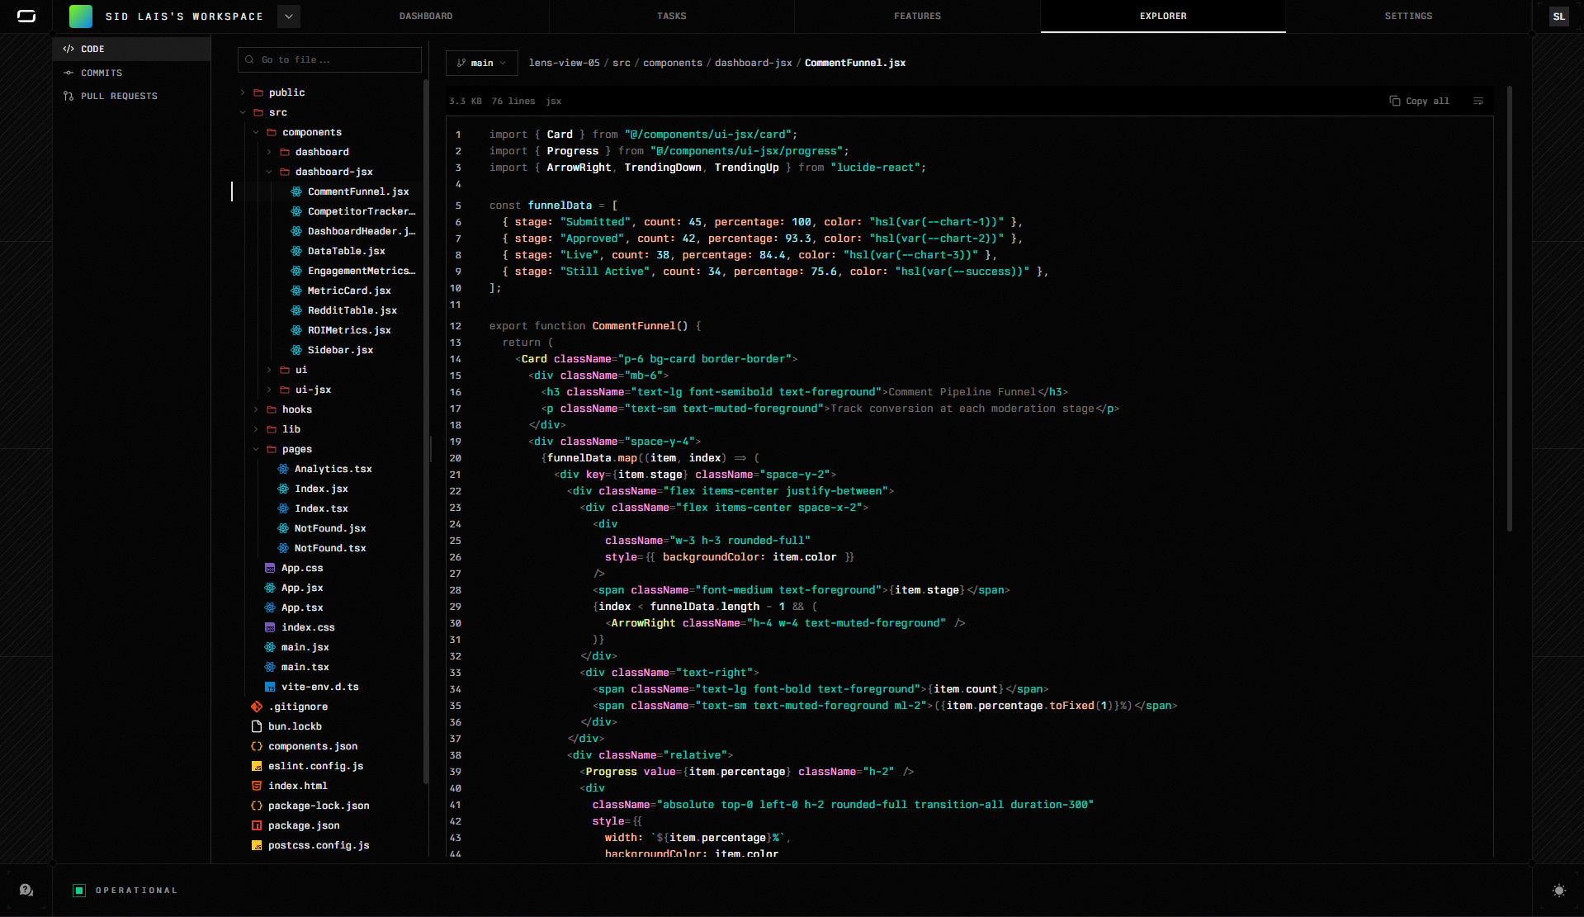Toggle the line wrap icon next to Copy all

click(1478, 101)
